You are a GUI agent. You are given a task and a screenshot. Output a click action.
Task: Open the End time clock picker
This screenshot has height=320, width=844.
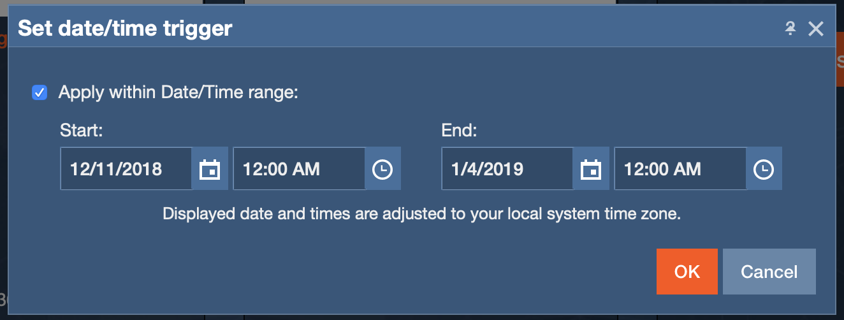point(764,170)
